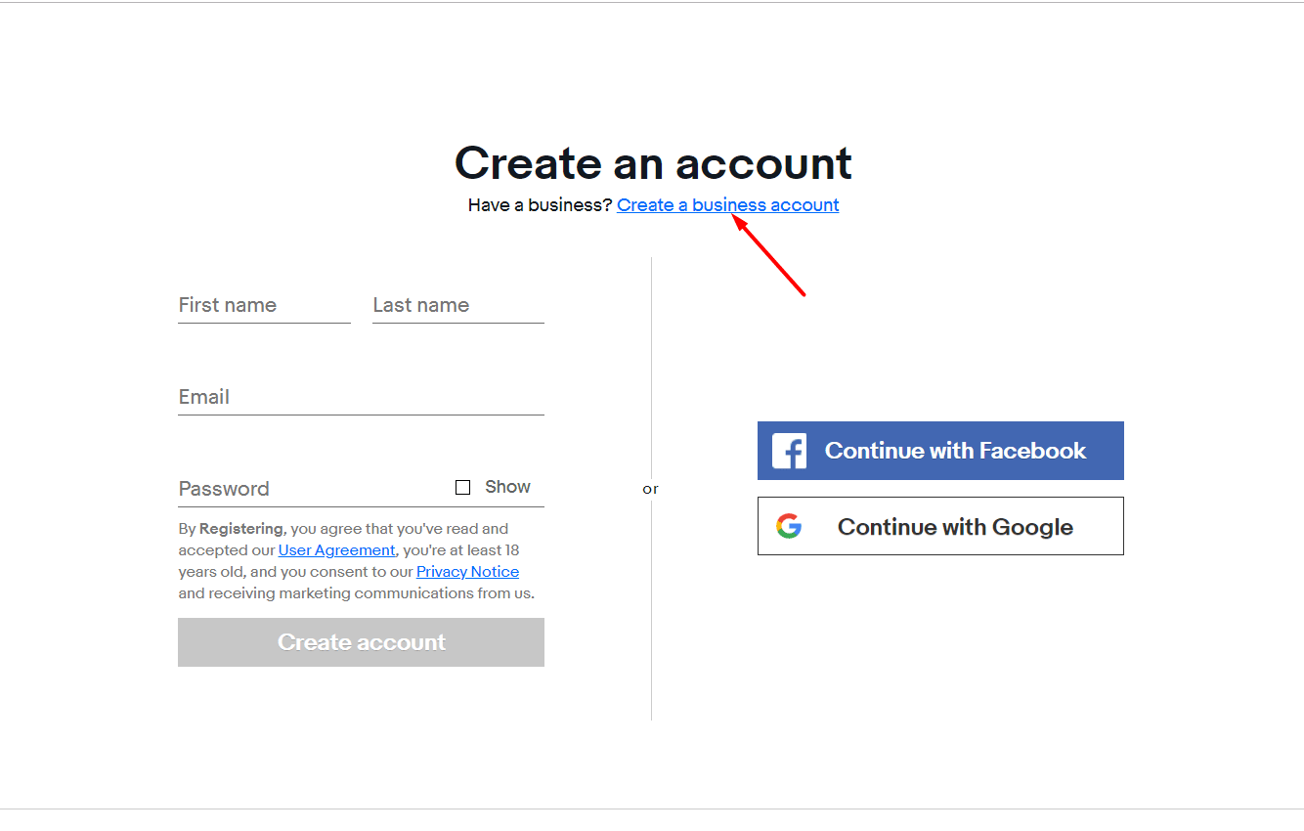Viewport: 1304px width, 831px height.
Task: Click the gray Create account button
Action: pyautogui.click(x=361, y=642)
